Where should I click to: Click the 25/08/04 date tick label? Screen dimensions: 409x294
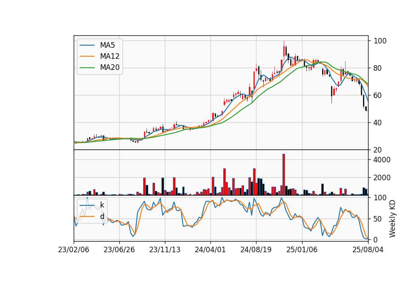tap(368, 250)
